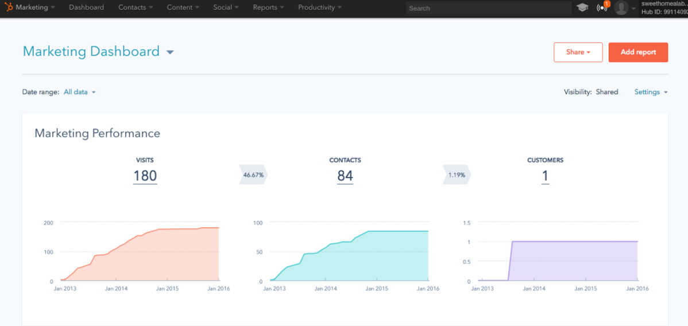This screenshot has height=326, width=688.
Task: Click the 1.19% conversion rate arrow
Action: pos(457,174)
